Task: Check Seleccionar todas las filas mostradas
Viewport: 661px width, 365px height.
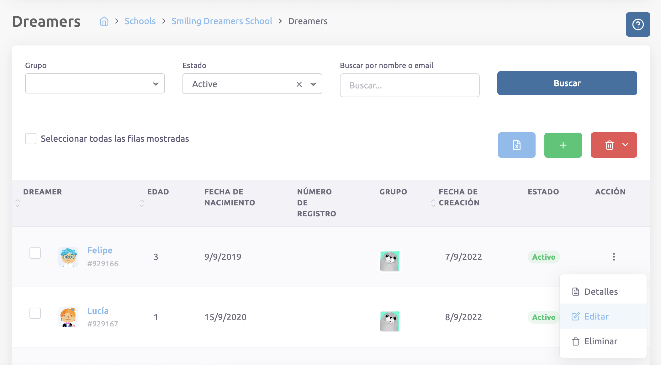Action: click(31, 139)
